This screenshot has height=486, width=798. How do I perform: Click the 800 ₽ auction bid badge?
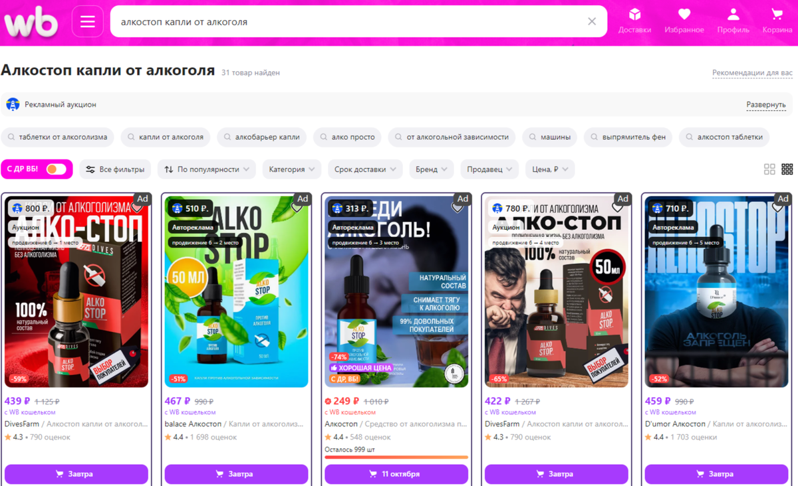click(x=31, y=208)
